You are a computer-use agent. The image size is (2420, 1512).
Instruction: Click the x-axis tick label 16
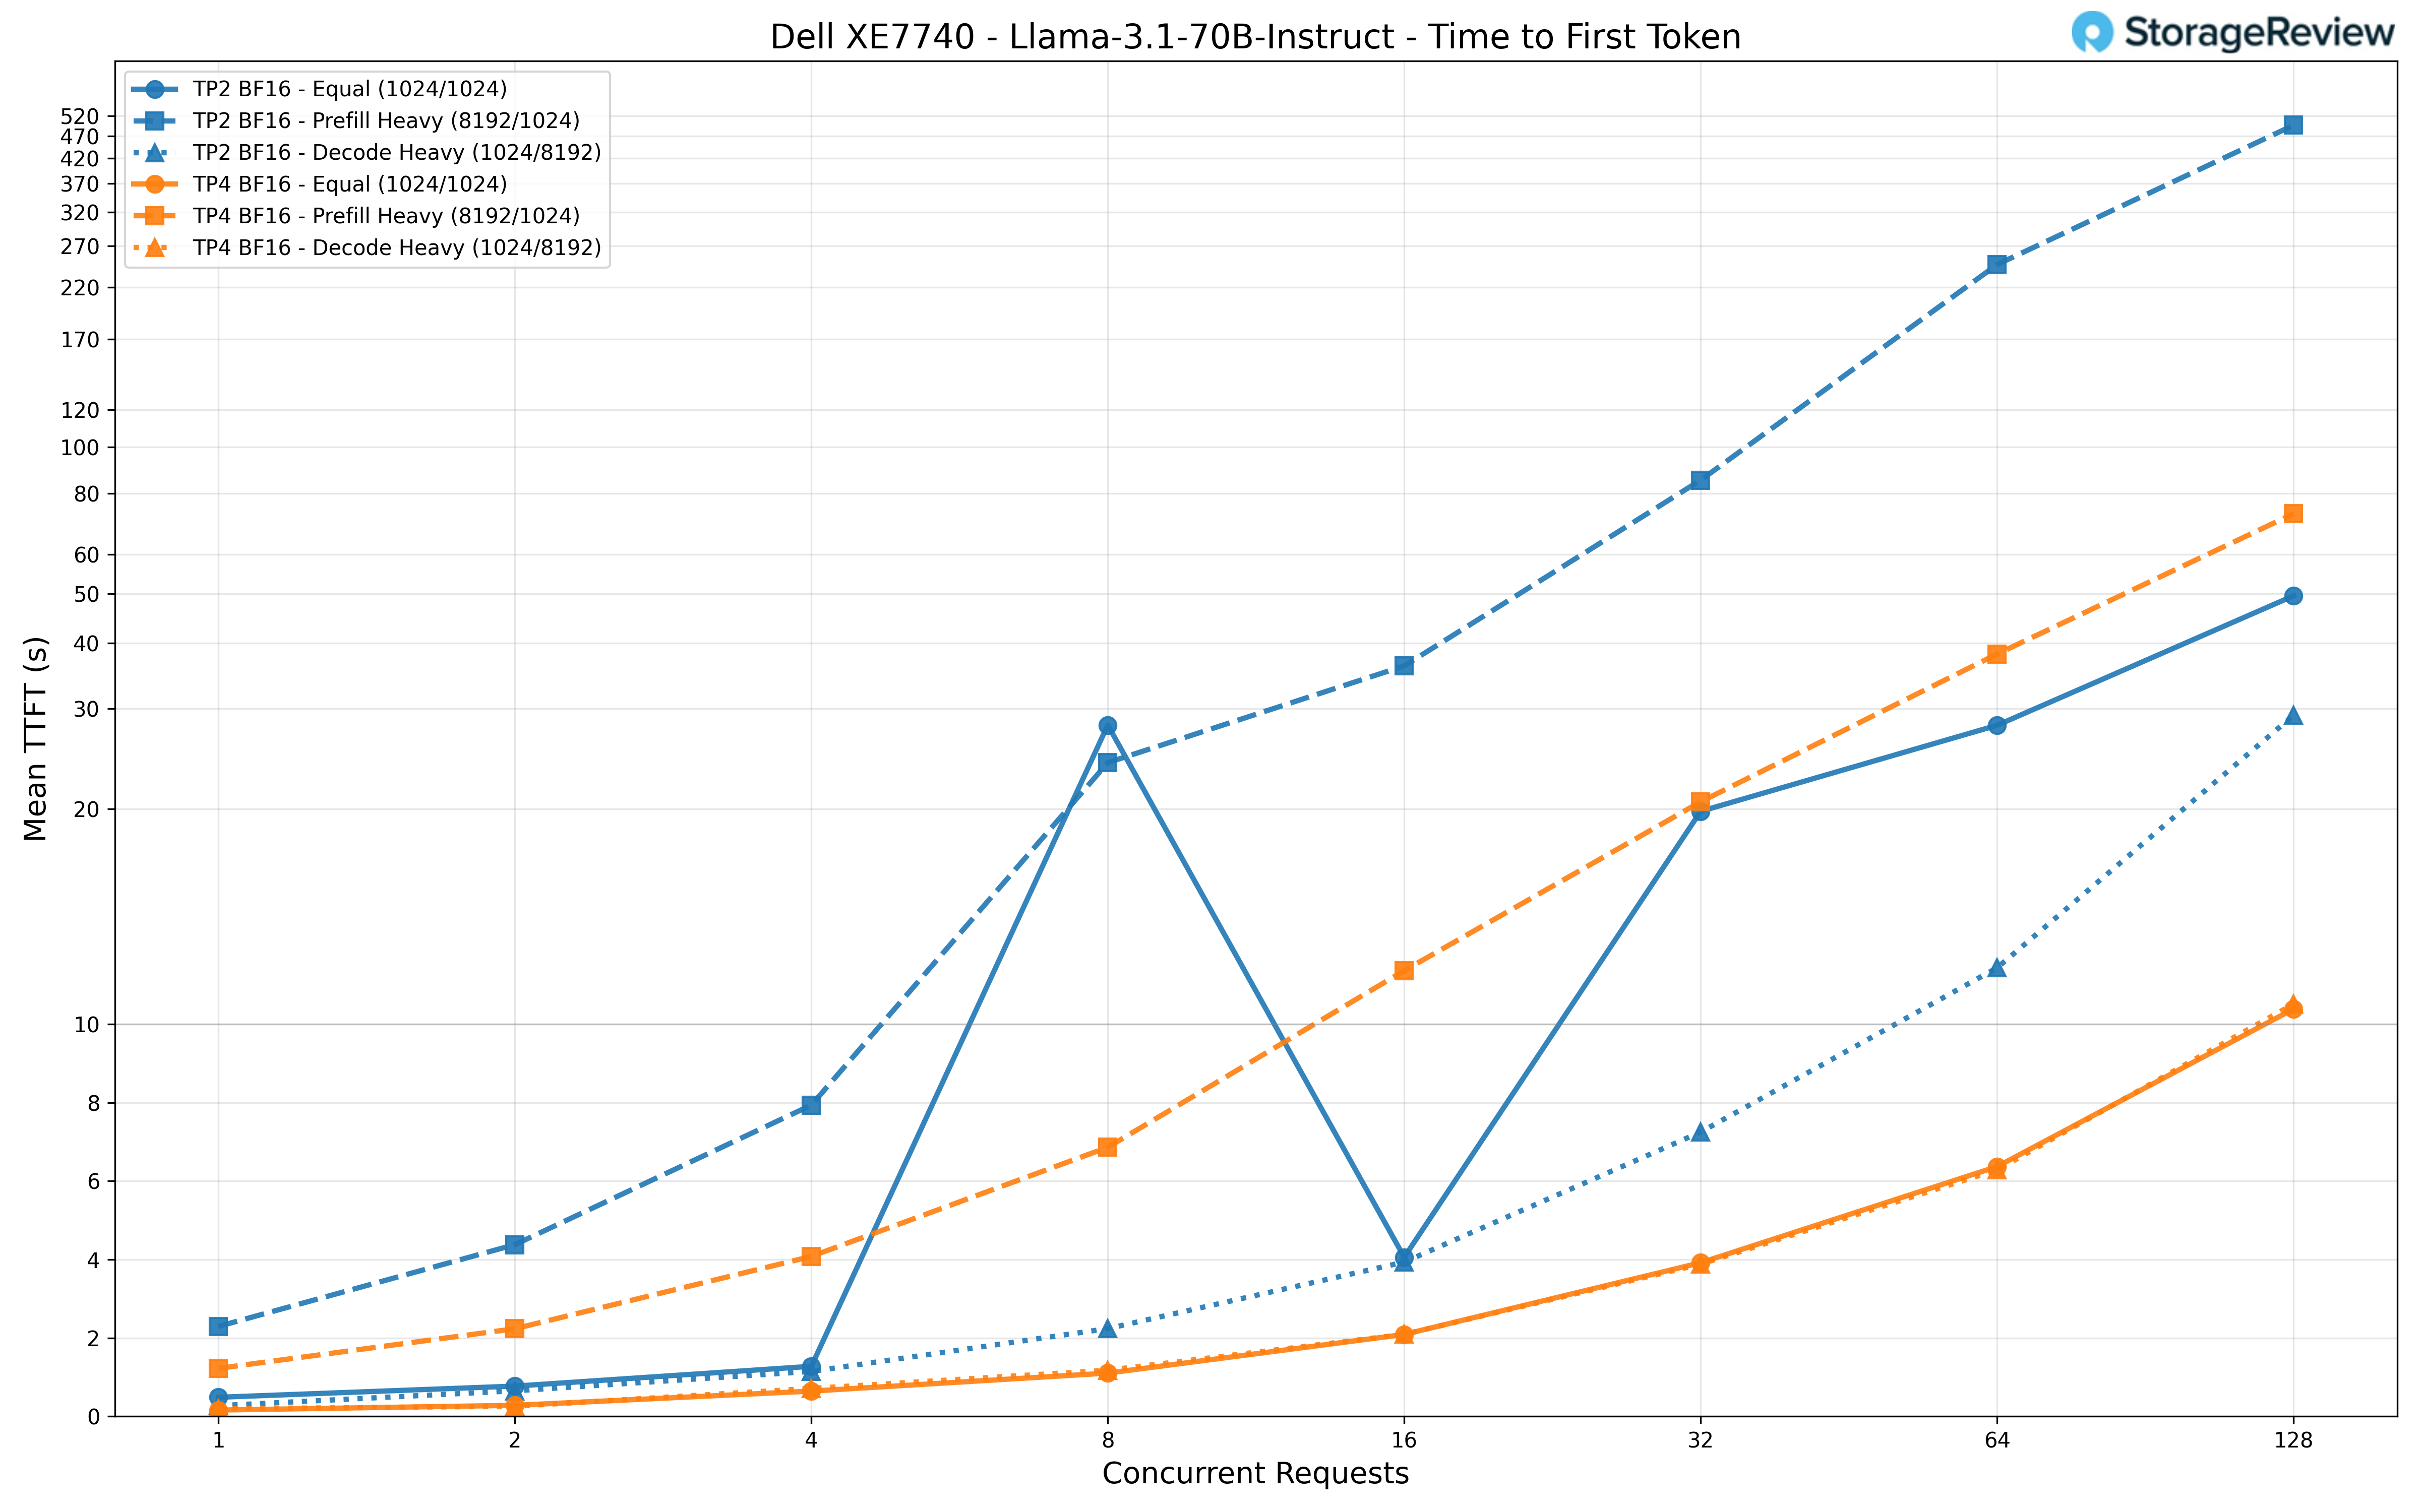click(x=1403, y=1441)
